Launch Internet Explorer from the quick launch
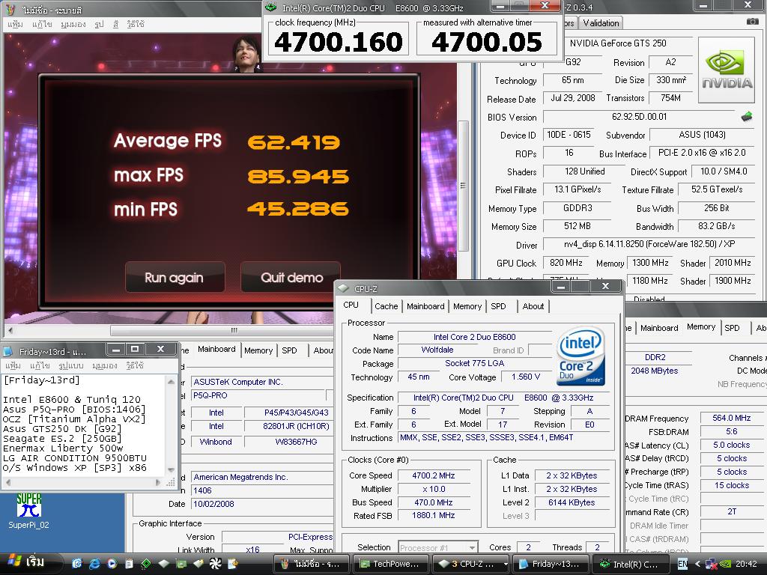 point(94,564)
